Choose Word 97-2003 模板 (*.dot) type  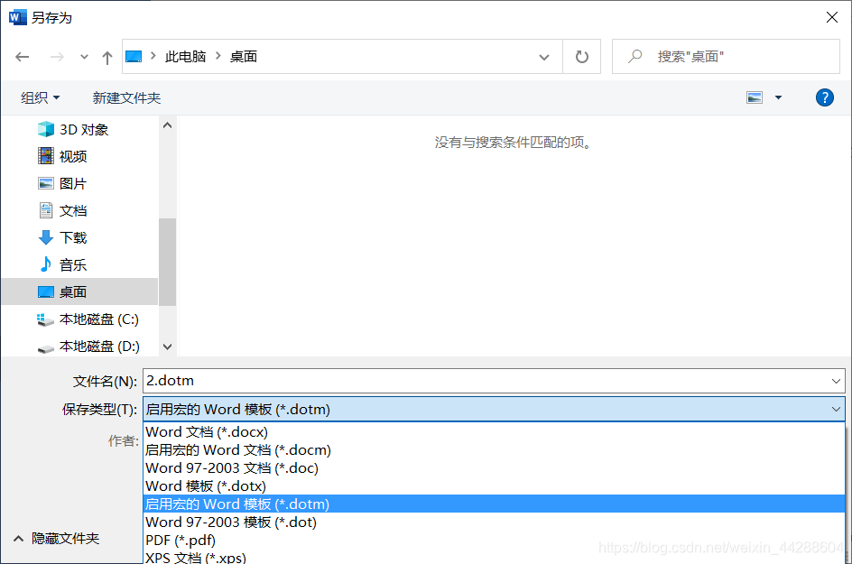coord(494,522)
